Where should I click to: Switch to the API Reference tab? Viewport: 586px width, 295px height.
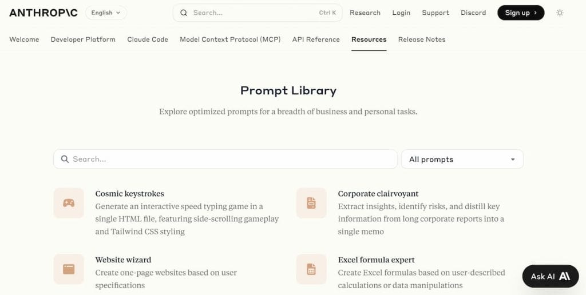(x=316, y=39)
